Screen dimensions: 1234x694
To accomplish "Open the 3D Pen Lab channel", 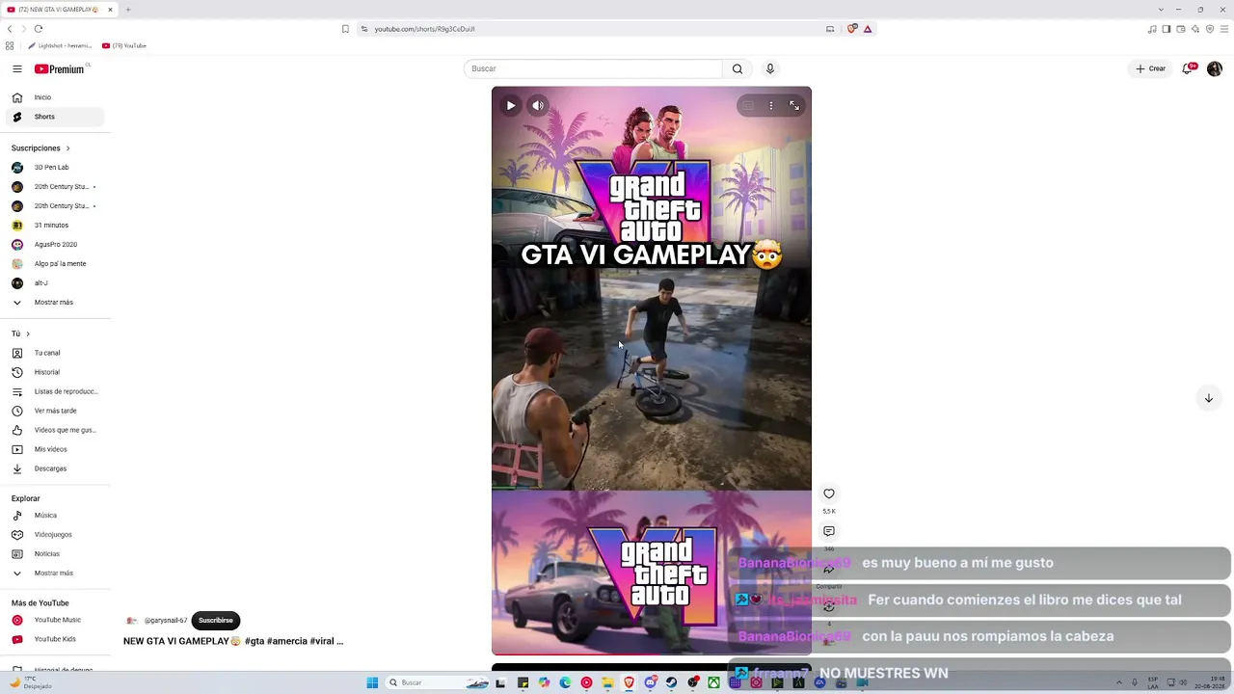I will [54, 168].
